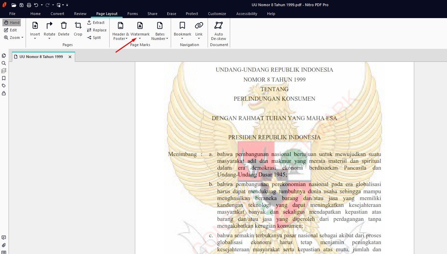
Task: Open the security lock panel
Action: coord(4,93)
